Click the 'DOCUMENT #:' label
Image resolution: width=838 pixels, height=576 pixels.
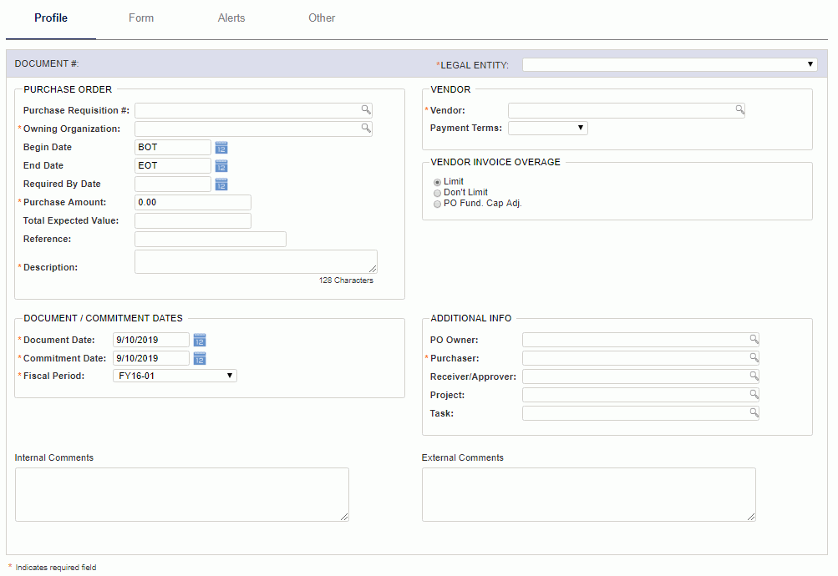pos(47,63)
